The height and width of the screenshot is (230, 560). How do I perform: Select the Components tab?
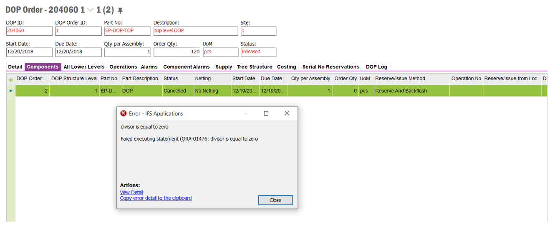tap(43, 67)
